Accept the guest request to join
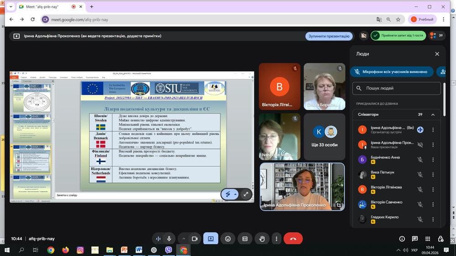 pyautogui.click(x=398, y=36)
